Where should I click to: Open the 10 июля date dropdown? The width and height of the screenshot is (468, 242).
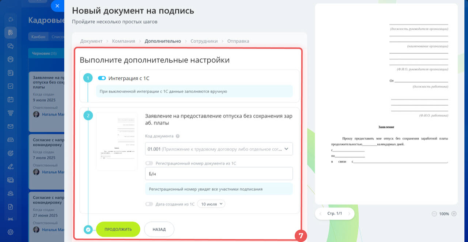[211, 204]
